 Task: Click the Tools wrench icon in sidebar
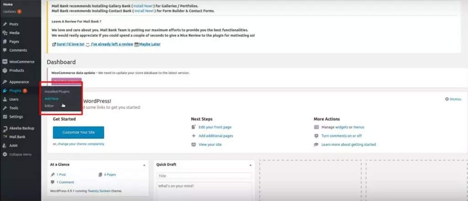[x=5, y=108]
